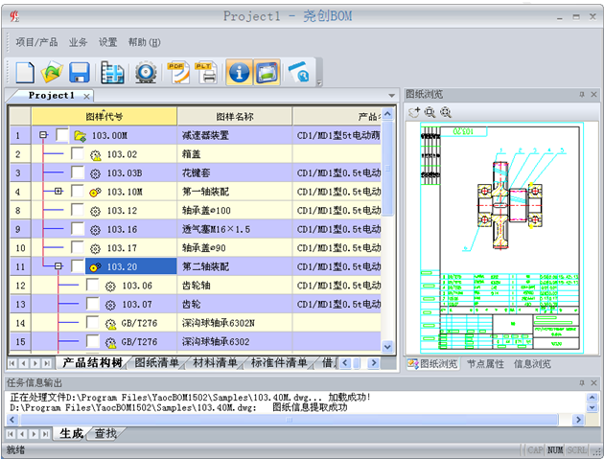Check the box for 103.20
The image size is (604, 459).
78,265
